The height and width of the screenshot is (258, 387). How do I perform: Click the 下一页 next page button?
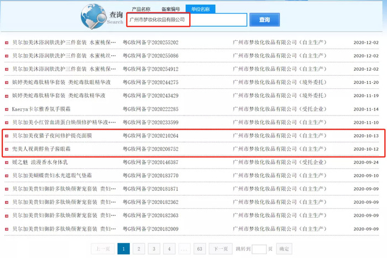click(x=221, y=249)
